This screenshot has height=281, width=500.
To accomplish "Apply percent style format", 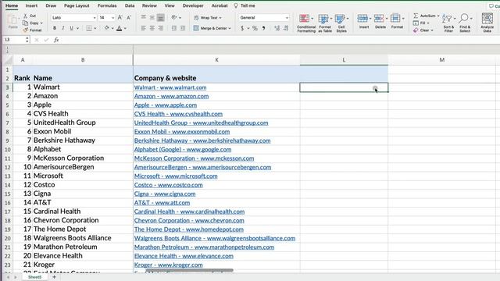I will (x=255, y=28).
